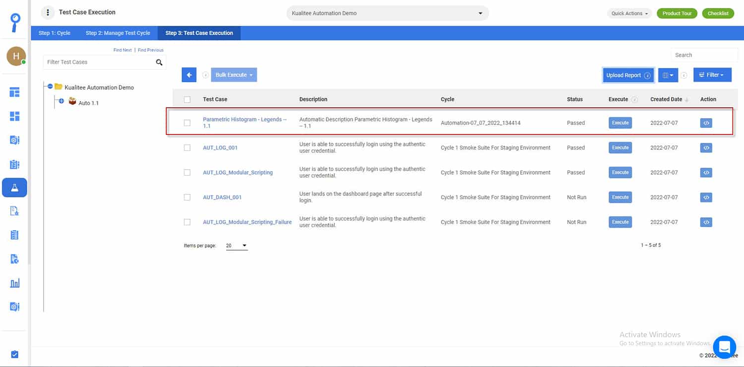
Task: Click the Upload Report button
Action: tap(628, 75)
